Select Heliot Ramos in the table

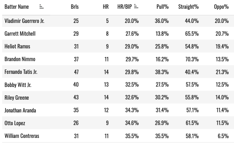17,47
